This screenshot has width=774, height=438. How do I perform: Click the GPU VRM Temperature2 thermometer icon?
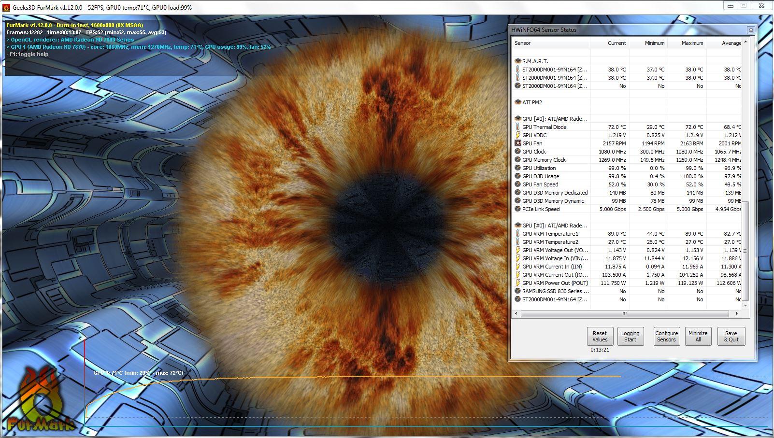tap(518, 242)
